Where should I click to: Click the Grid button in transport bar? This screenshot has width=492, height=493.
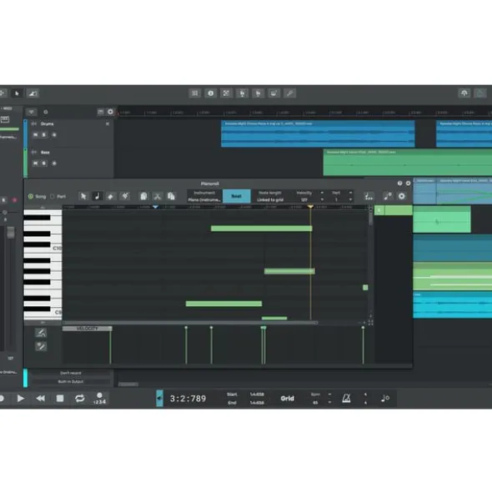pos(287,399)
